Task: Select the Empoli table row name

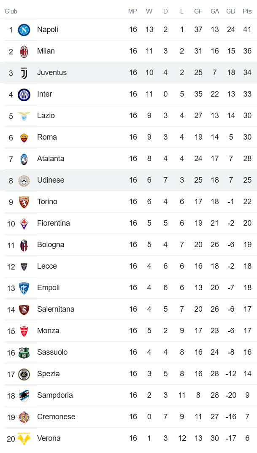Action: (x=49, y=288)
